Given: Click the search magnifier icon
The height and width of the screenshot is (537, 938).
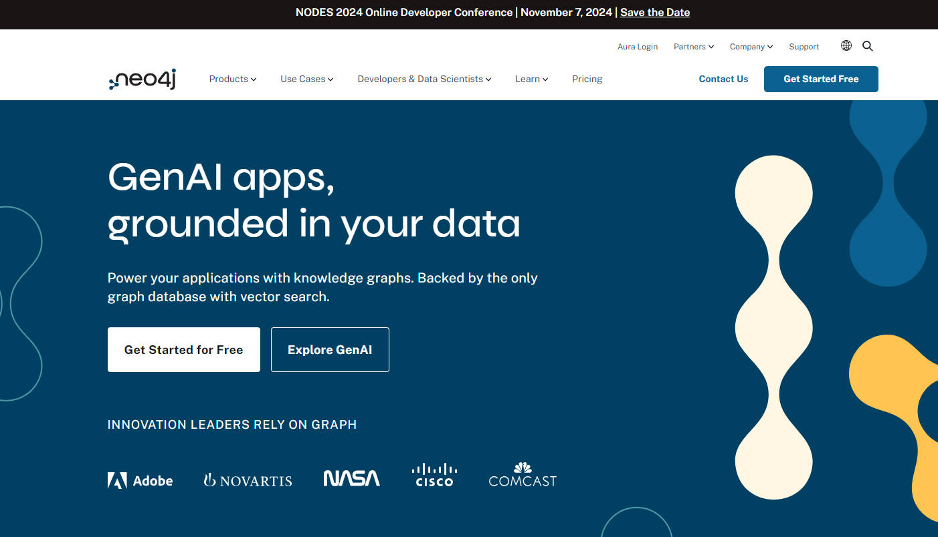Looking at the screenshot, I should click(868, 46).
